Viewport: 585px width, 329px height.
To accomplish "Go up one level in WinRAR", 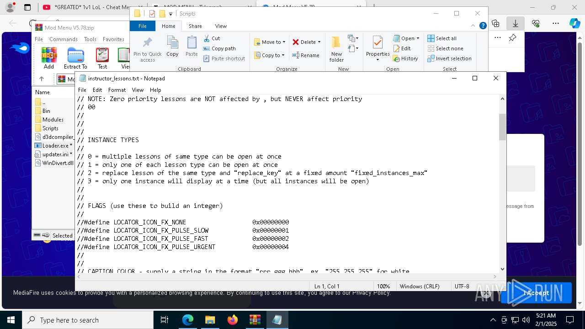I will tap(42, 79).
